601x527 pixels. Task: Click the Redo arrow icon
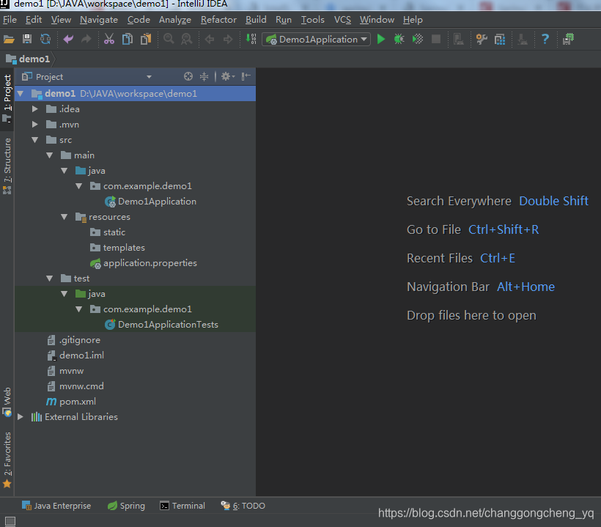point(86,39)
